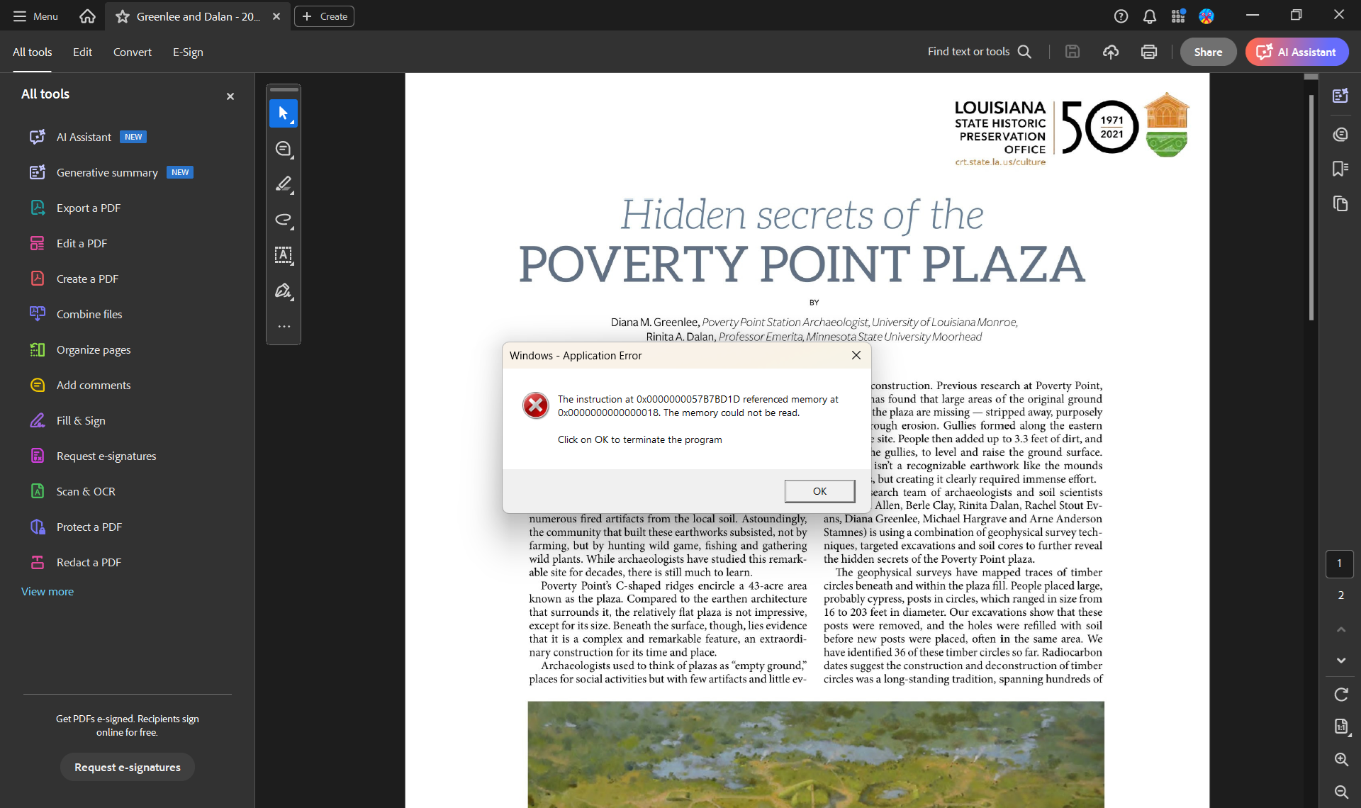Open the bookmarks panel icon
This screenshot has height=808, width=1361.
(x=1340, y=169)
